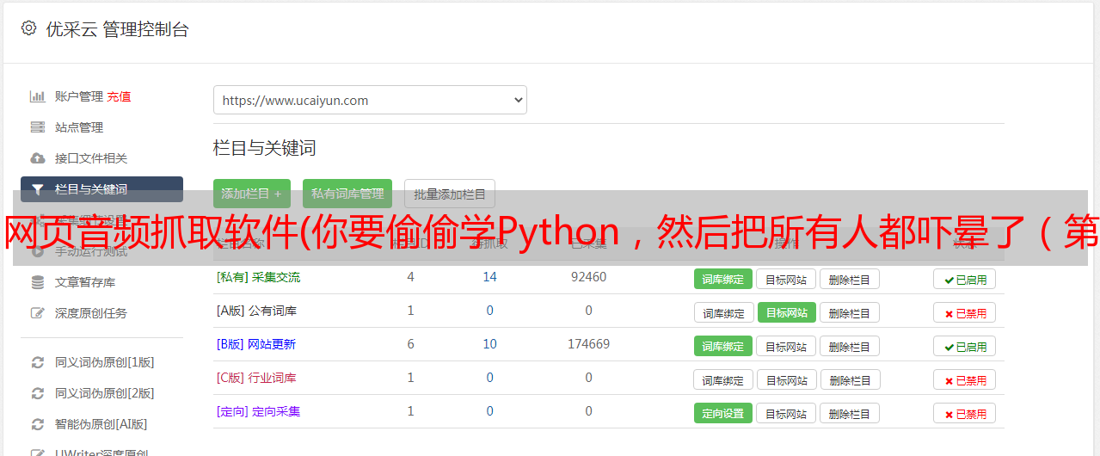This screenshot has height=456, width=1100.
Task: Open the site URL dropdown
Action: [x=370, y=100]
